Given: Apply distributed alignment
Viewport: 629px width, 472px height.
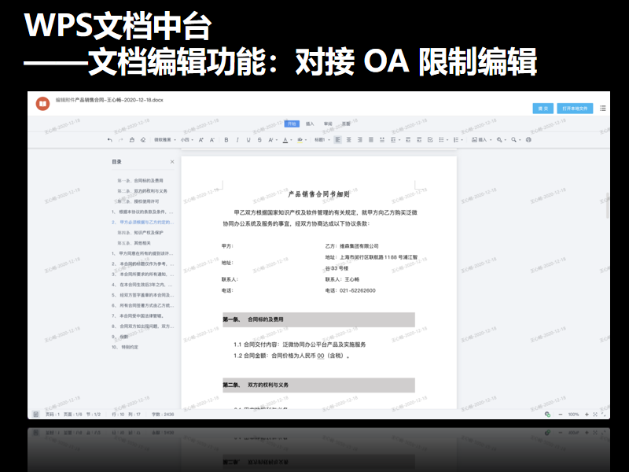Looking at the screenshot, I should click(382, 140).
